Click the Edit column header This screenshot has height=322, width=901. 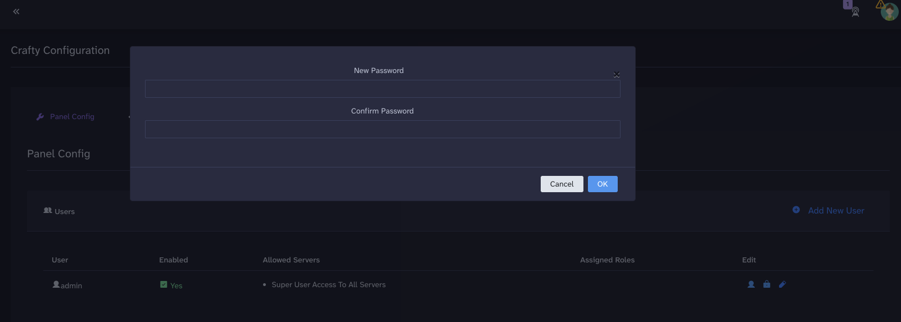749,260
